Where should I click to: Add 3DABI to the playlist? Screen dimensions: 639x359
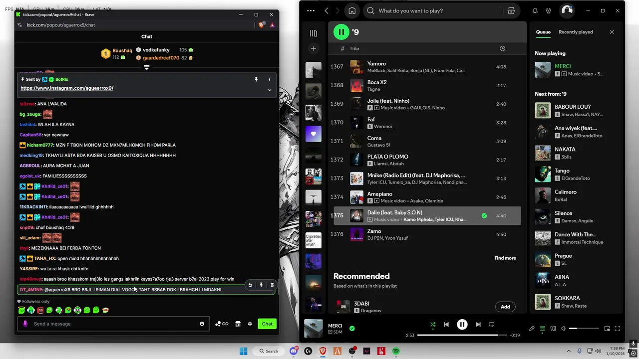pyautogui.click(x=505, y=307)
